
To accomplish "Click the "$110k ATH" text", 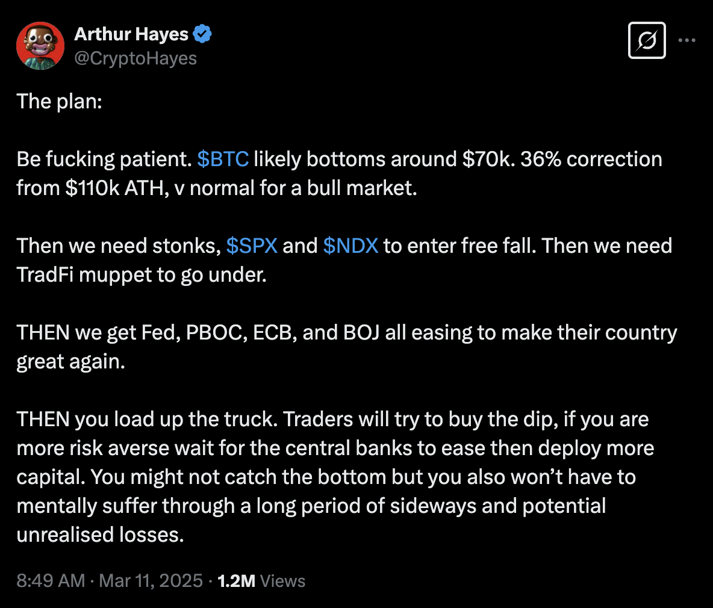I will [114, 188].
